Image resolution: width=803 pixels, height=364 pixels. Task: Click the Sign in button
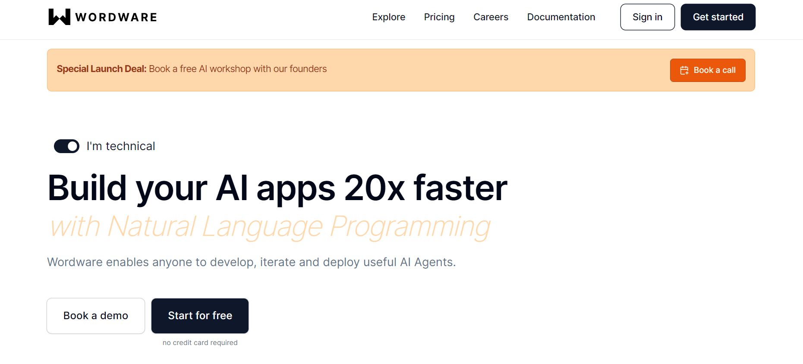(x=647, y=17)
